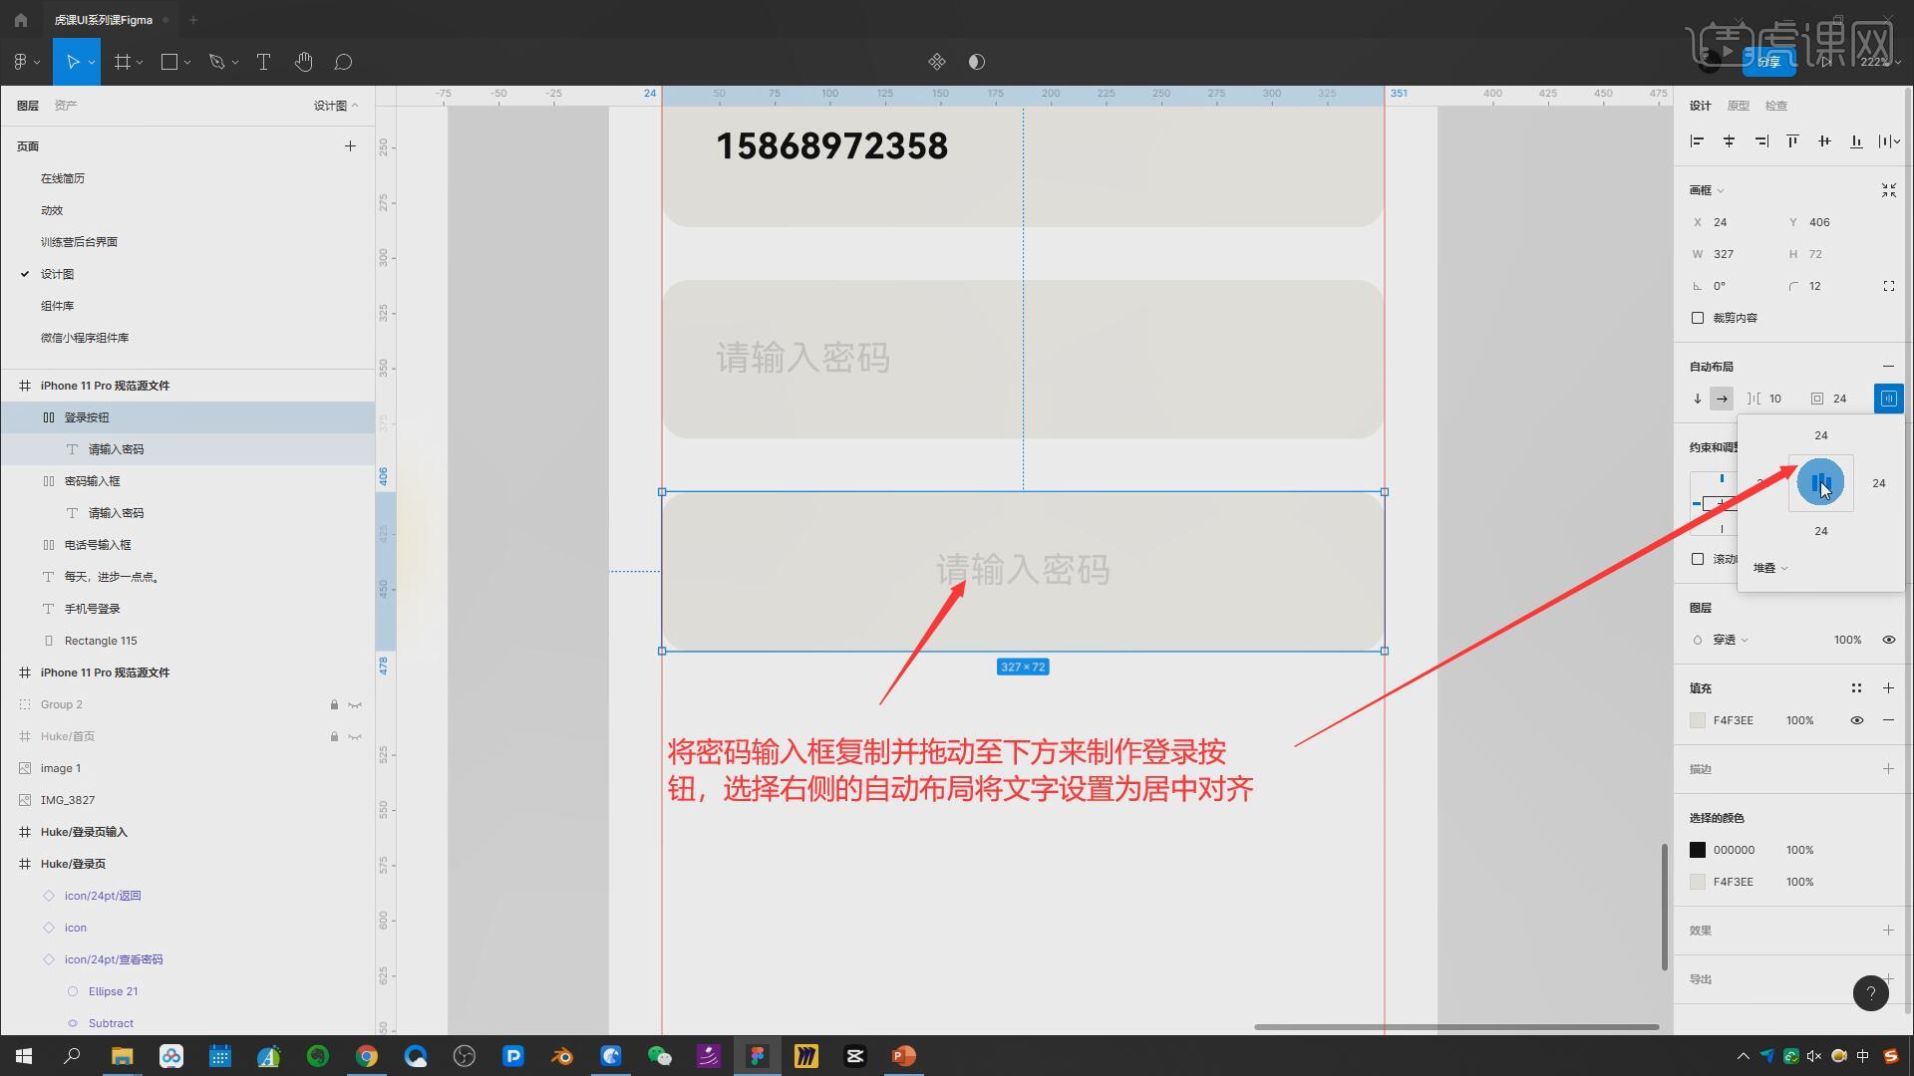Click align left icon in design panel
The height and width of the screenshot is (1076, 1914).
click(x=1697, y=141)
